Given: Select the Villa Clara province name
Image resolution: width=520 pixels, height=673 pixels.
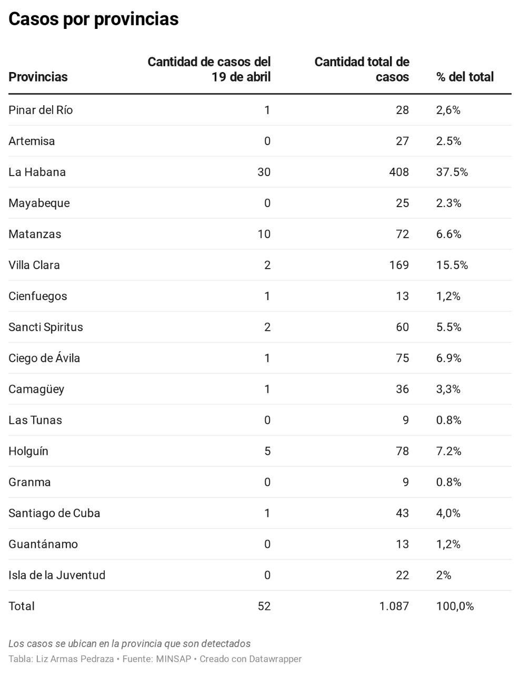Looking at the screenshot, I should 34,265.
